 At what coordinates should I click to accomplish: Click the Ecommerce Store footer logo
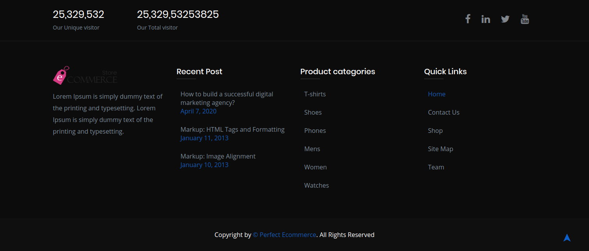coord(85,75)
